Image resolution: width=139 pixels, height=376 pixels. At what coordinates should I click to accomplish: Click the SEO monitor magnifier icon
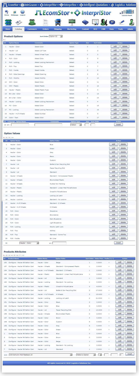(95, 22)
